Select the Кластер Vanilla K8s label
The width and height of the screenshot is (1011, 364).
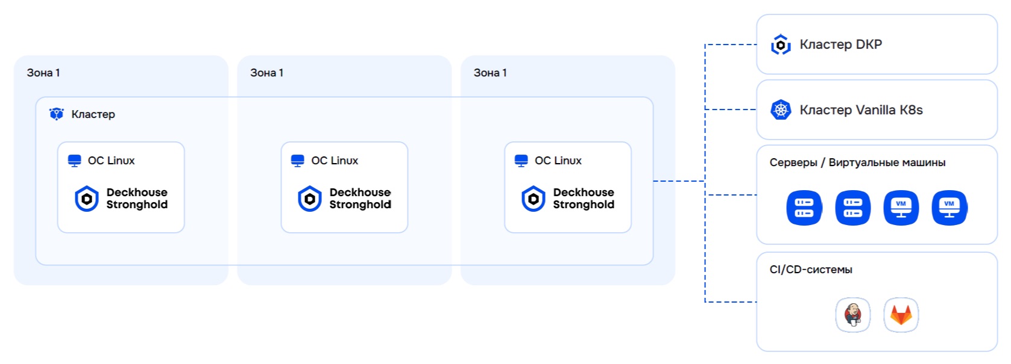[861, 110]
